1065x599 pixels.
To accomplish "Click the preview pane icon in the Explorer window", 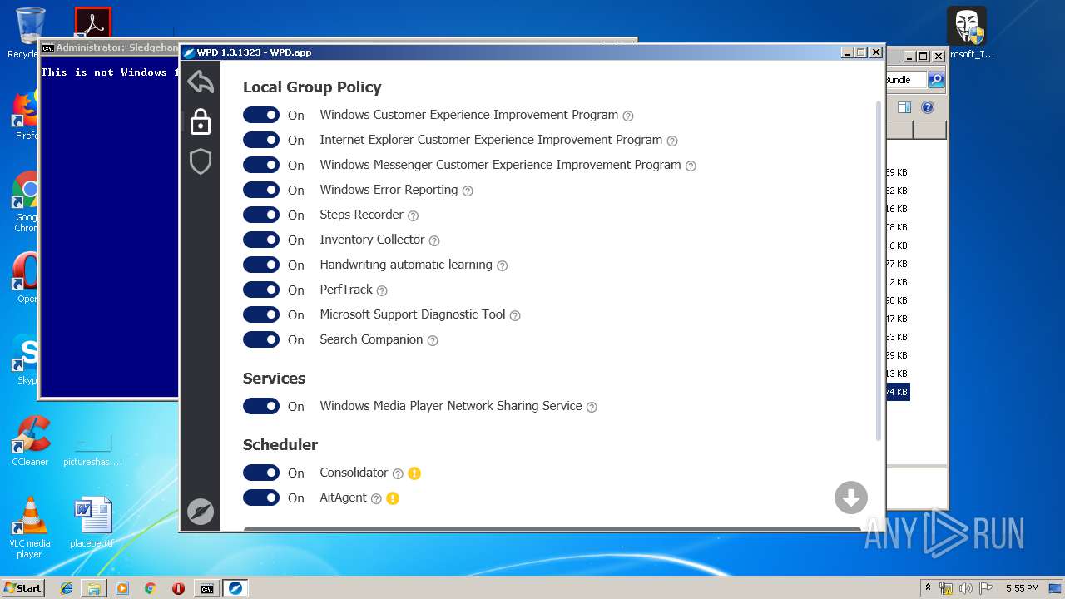I will click(904, 107).
